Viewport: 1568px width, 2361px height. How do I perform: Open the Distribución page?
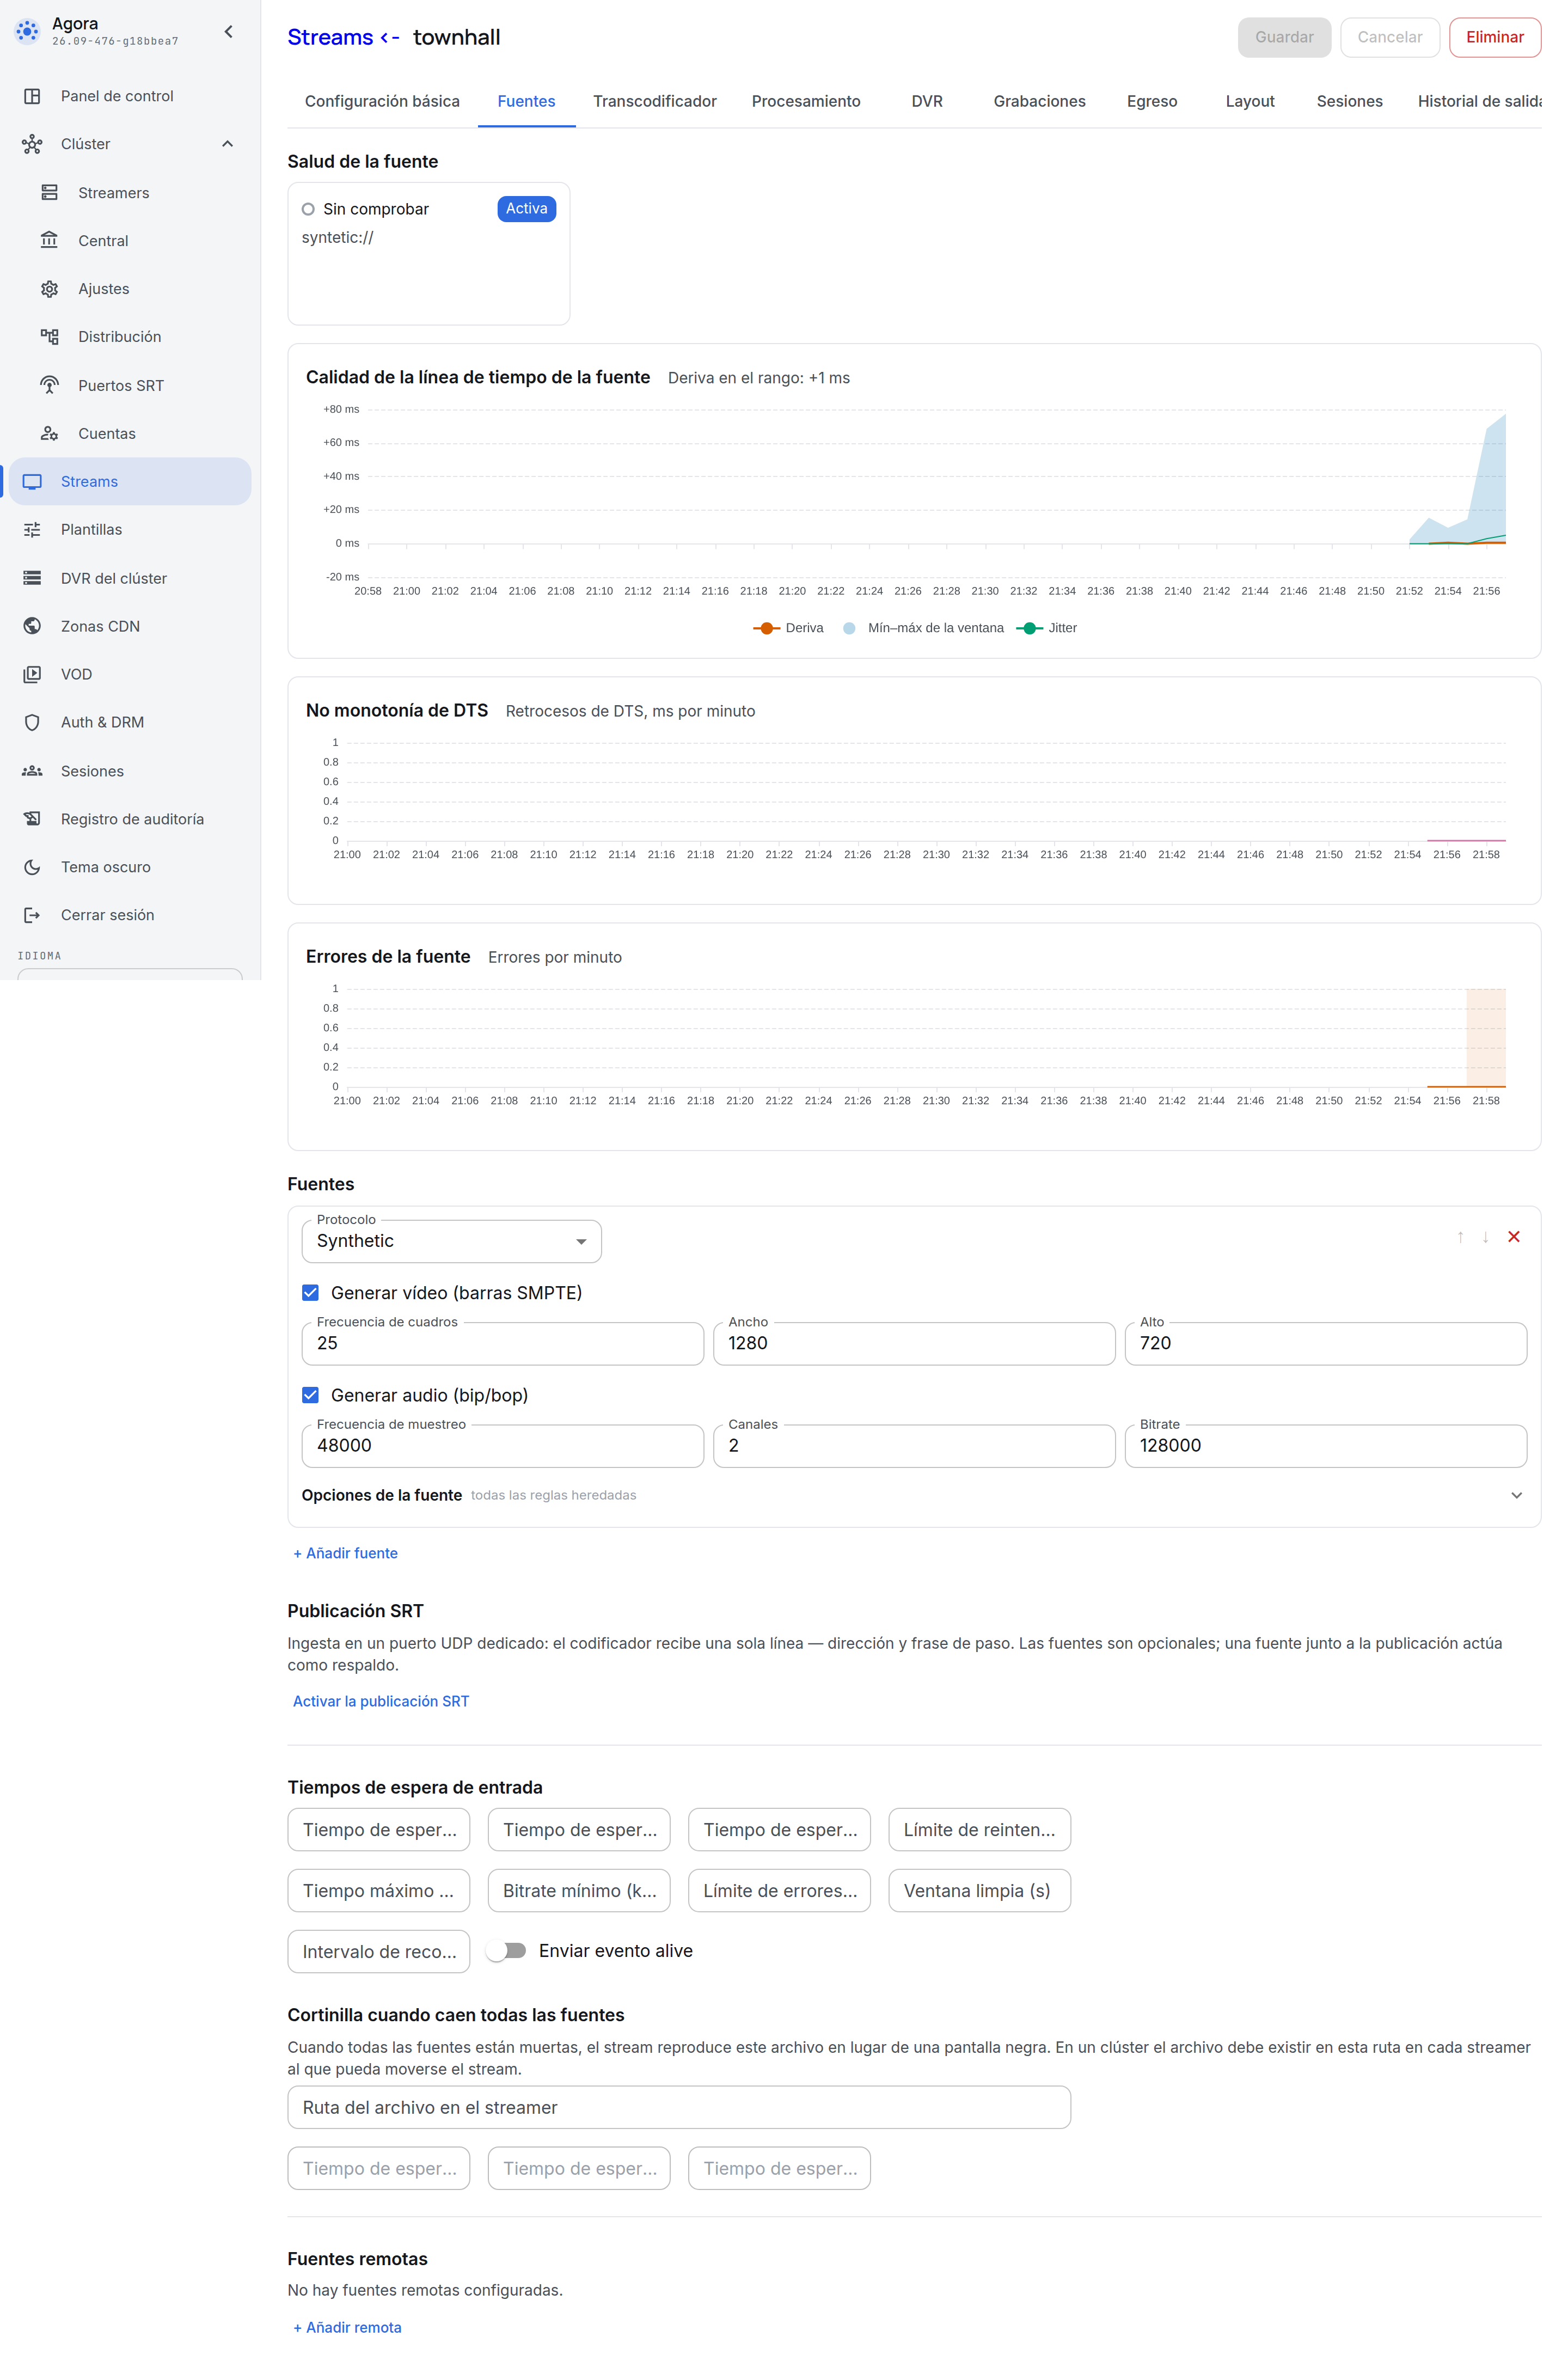(130, 337)
